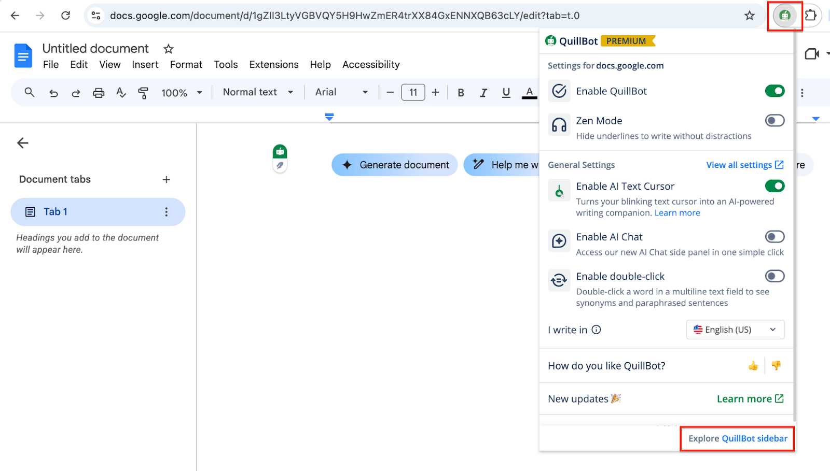Viewport: 830px width, 471px height.
Task: Click View all settings link
Action: (x=744, y=165)
